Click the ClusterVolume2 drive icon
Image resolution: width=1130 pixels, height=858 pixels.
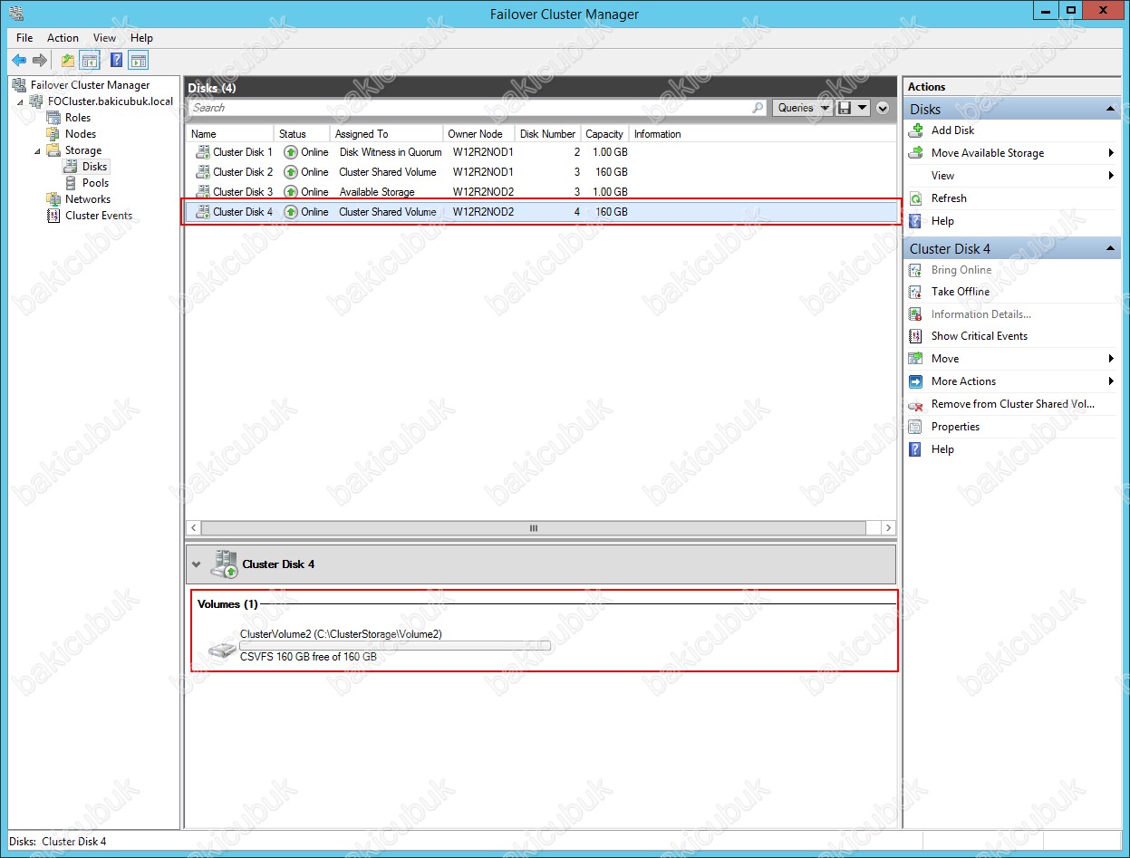pos(222,650)
